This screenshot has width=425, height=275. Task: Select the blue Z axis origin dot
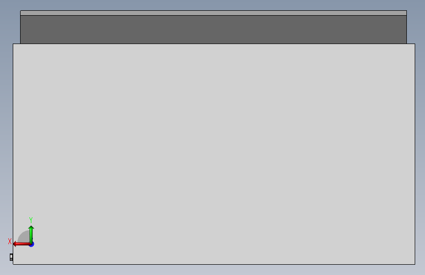pos(32,244)
